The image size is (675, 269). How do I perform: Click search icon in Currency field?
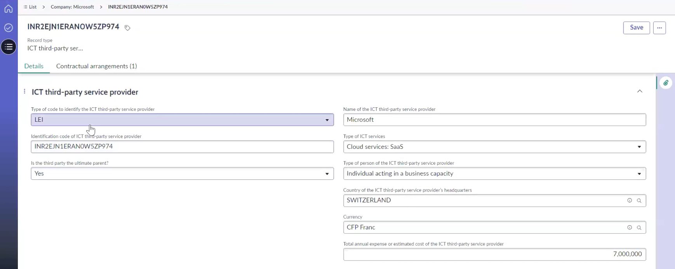[639, 228]
